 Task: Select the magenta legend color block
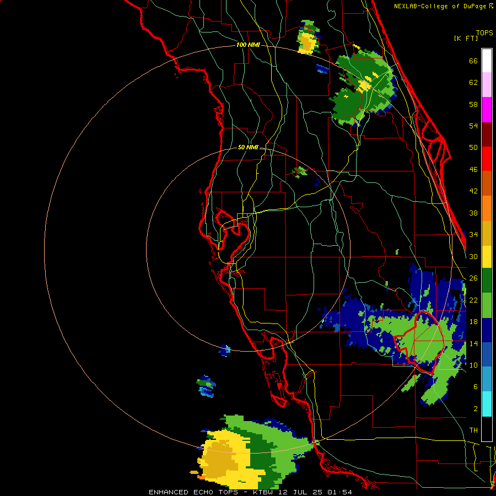pos(487,110)
